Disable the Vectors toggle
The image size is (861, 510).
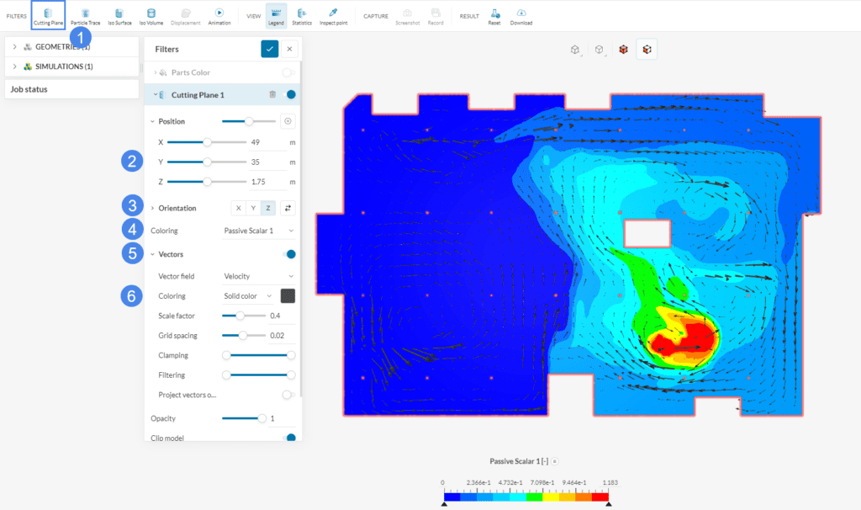[290, 254]
